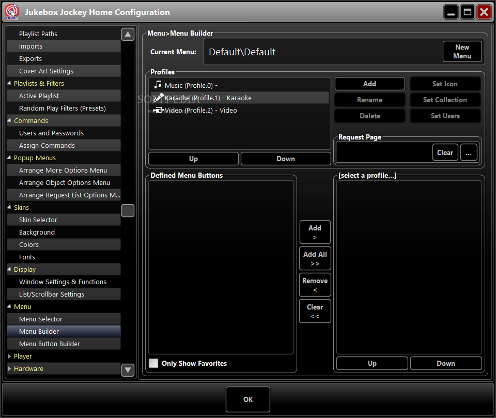The height and width of the screenshot is (418, 496).
Task: Toggle the Only Show Favorites checkbox
Action: click(x=153, y=363)
